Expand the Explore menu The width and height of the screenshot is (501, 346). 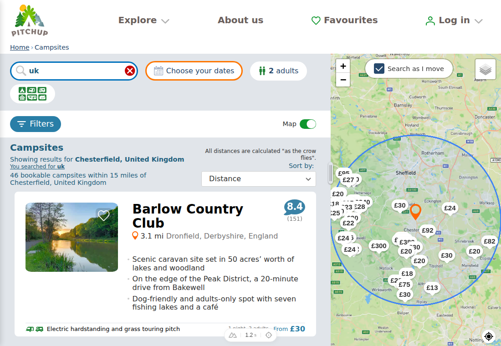click(x=144, y=20)
